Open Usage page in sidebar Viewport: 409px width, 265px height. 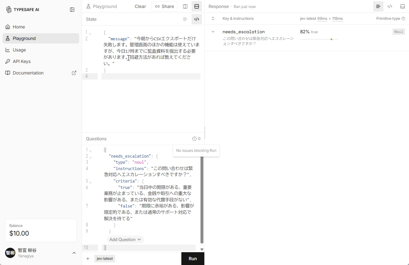tap(41, 50)
